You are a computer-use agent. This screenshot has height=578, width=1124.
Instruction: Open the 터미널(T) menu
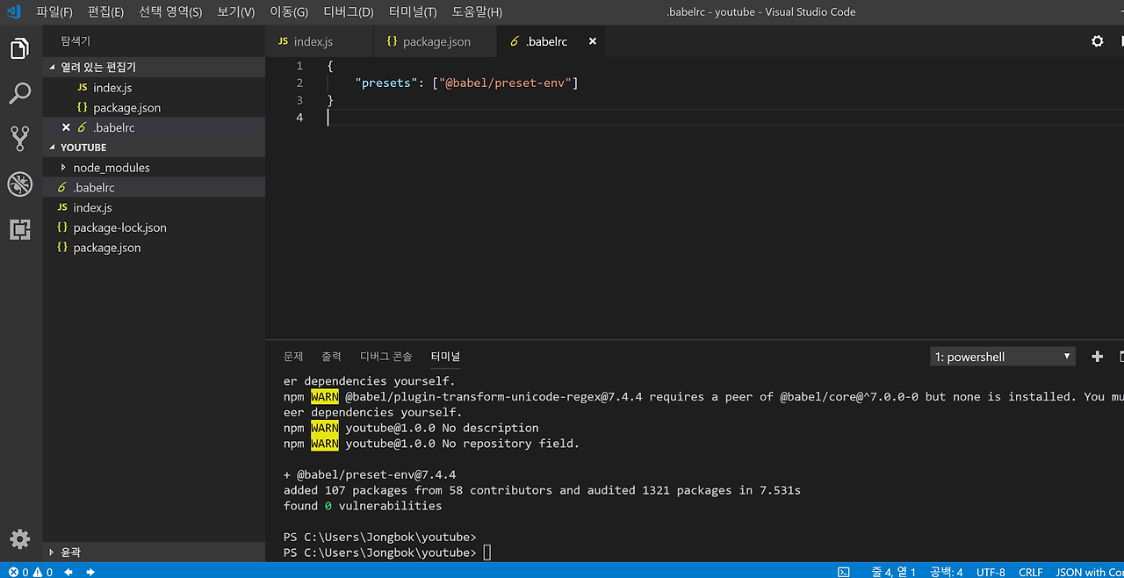(x=413, y=12)
